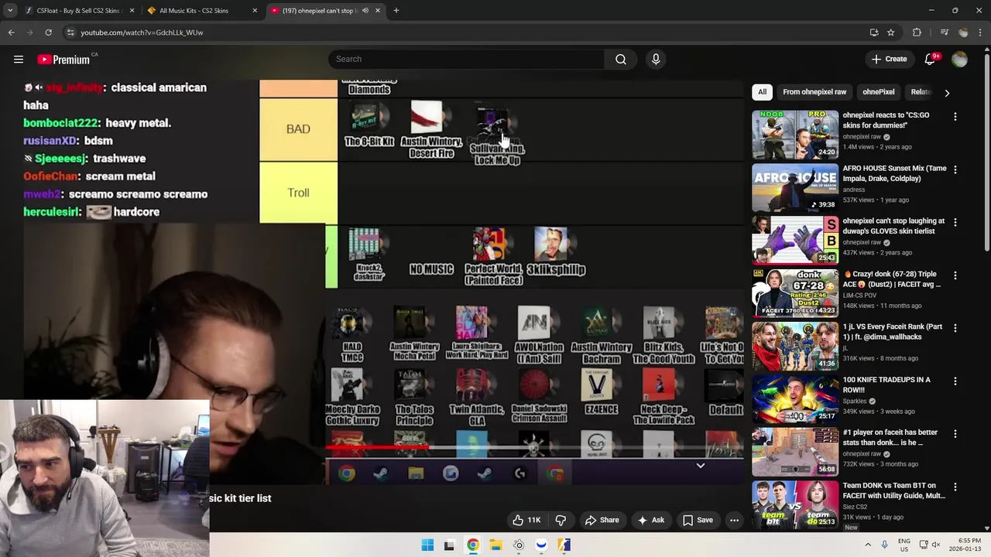The image size is (991, 557).
Task: Open media controls icon in Chrome toolbar
Action: [x=944, y=32]
